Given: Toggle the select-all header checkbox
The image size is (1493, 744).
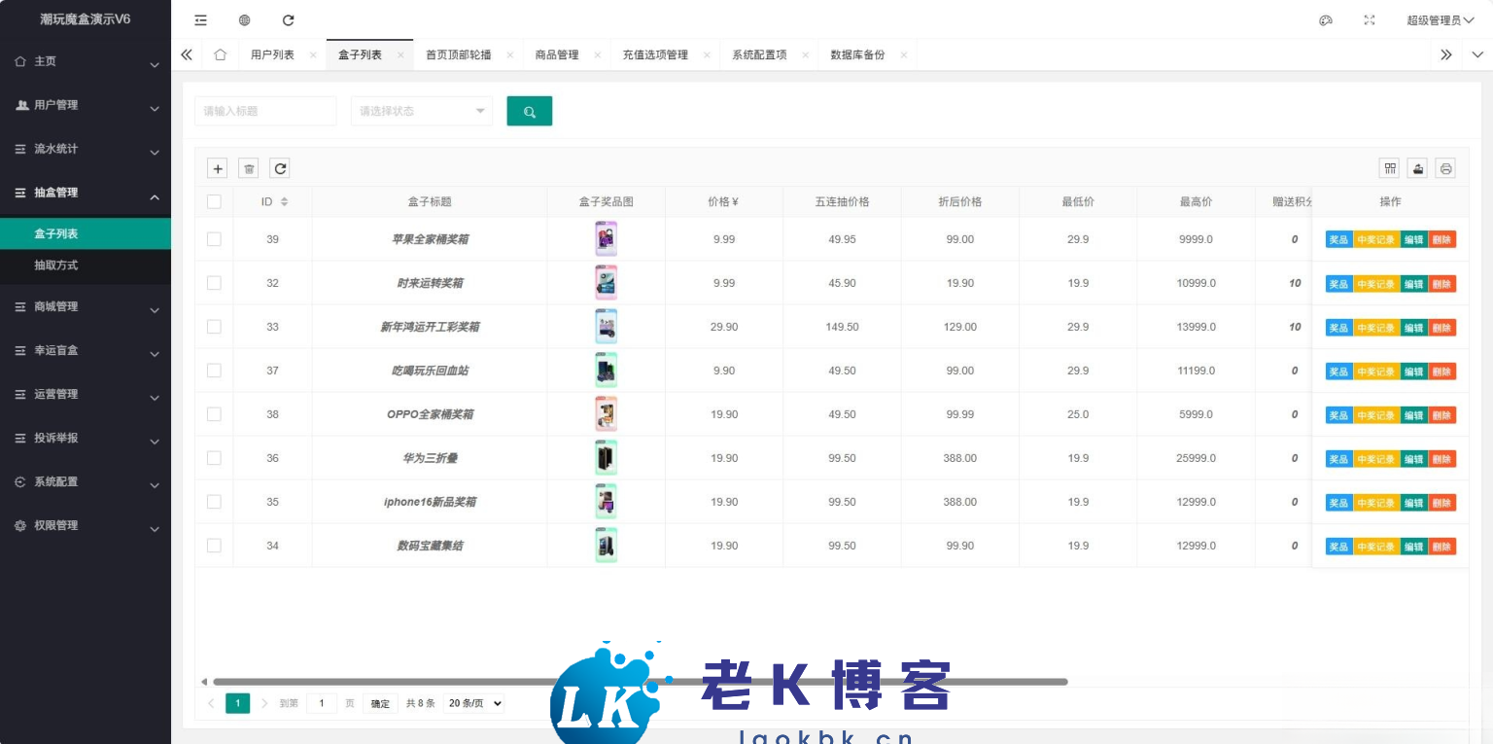Looking at the screenshot, I should (x=214, y=201).
